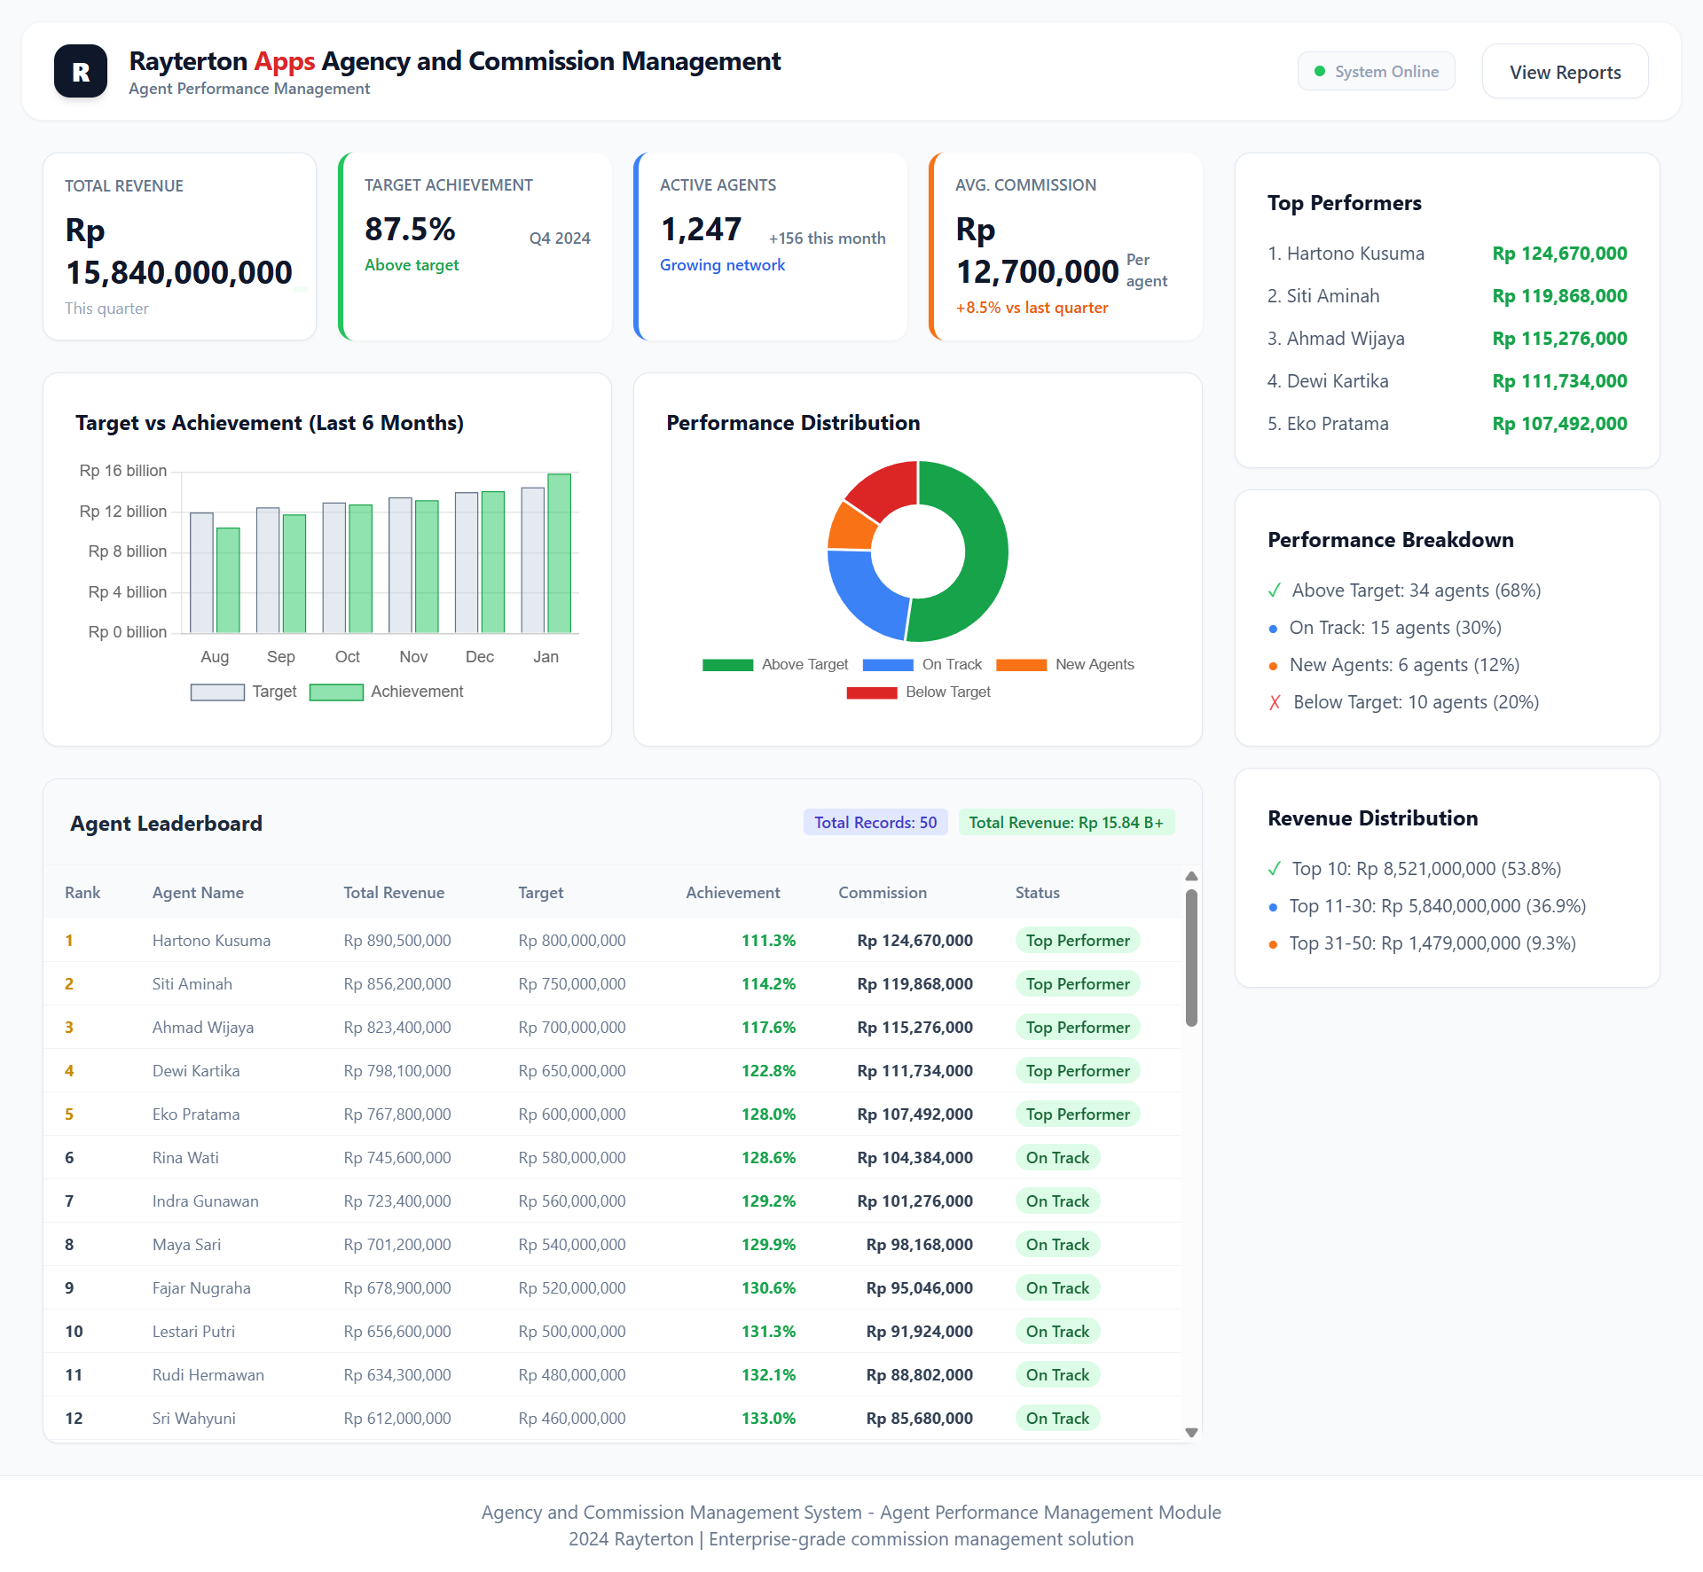Click the Achievement column header in Agent Leaderboard
Image resolution: width=1703 pixels, height=1572 pixels.
point(733,892)
